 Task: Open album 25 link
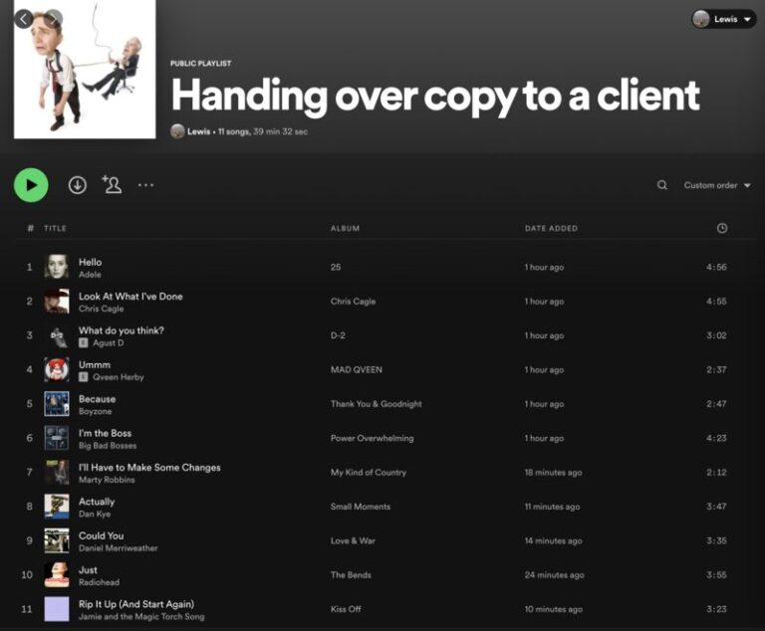[x=336, y=267]
